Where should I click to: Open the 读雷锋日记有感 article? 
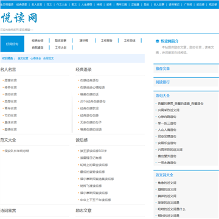click(91, 158)
